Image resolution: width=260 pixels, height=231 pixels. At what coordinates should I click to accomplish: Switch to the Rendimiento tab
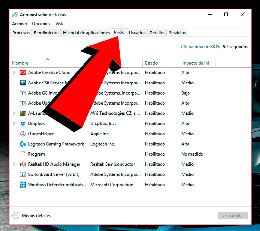[46, 33]
